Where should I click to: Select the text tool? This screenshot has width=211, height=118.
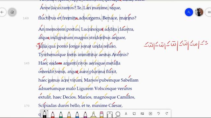click(x=126, y=114)
